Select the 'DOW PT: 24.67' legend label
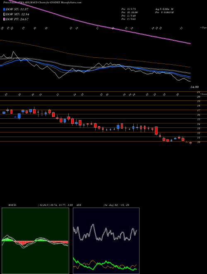 point(17,19)
